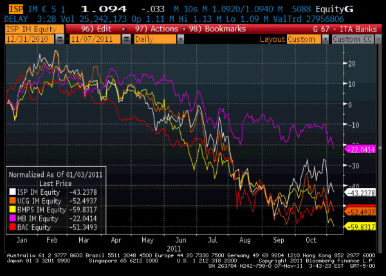Click the Last Price legend heading
The height and width of the screenshot is (276, 386).
coord(55,183)
